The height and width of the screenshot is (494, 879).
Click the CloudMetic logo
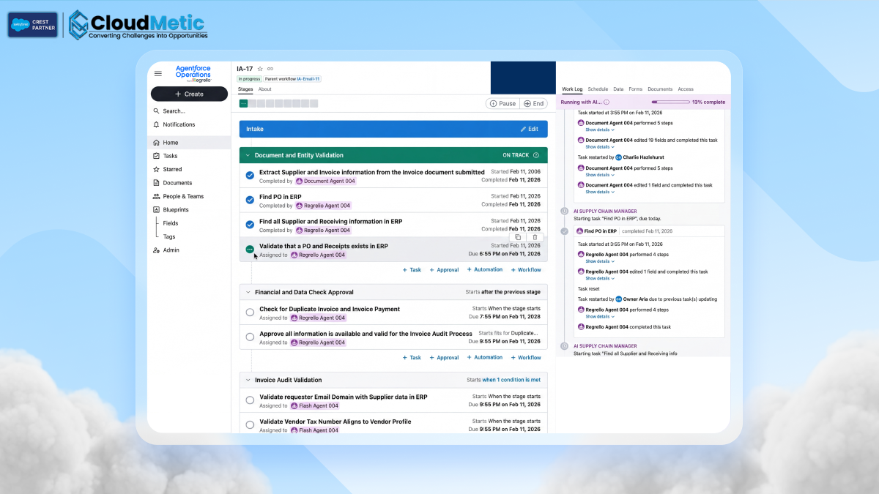138,25
